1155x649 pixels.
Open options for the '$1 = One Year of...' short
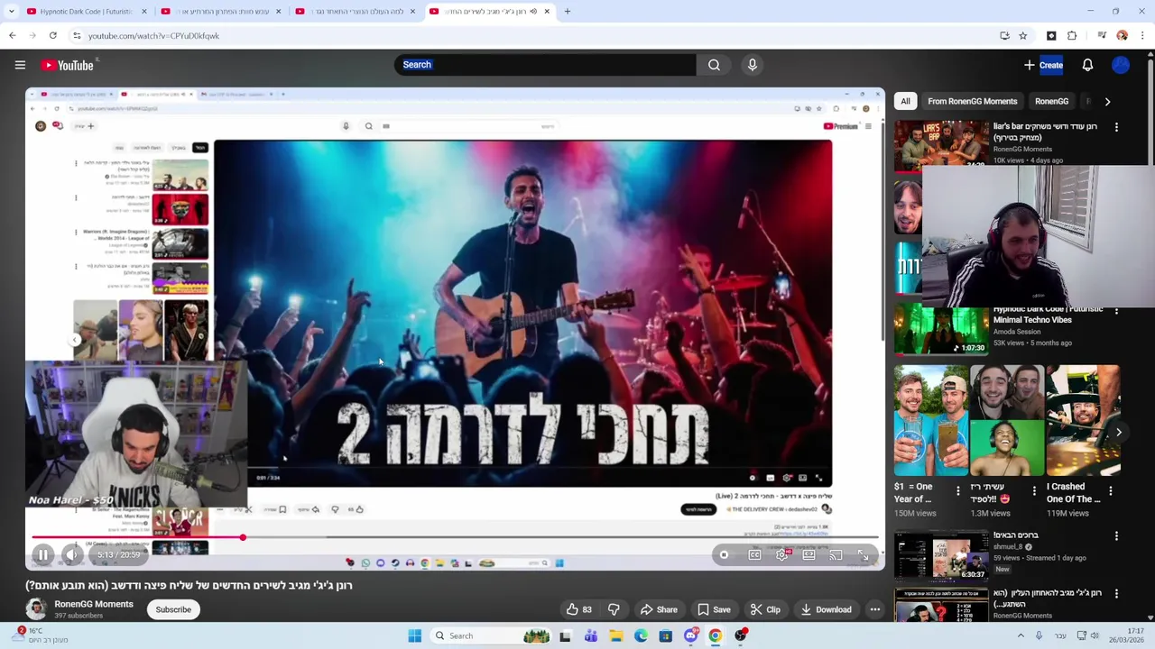(x=958, y=491)
